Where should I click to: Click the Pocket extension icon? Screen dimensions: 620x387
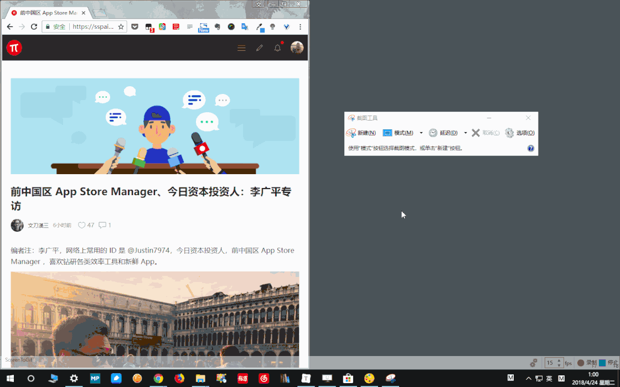point(135,27)
